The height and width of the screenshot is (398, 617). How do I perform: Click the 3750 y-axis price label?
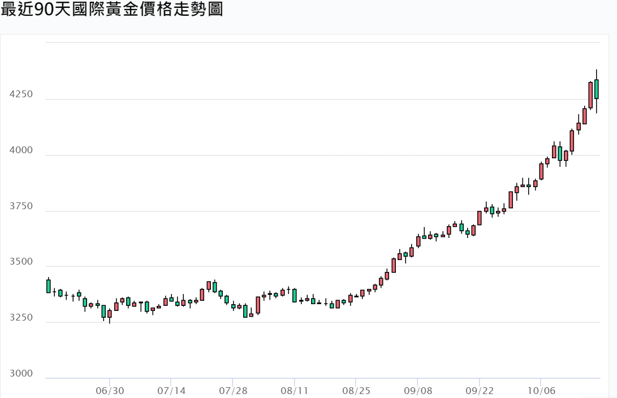pyautogui.click(x=21, y=207)
